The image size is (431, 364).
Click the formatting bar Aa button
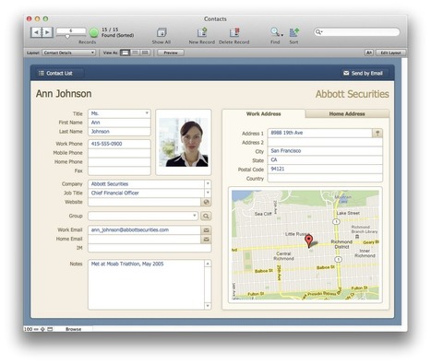pos(368,53)
